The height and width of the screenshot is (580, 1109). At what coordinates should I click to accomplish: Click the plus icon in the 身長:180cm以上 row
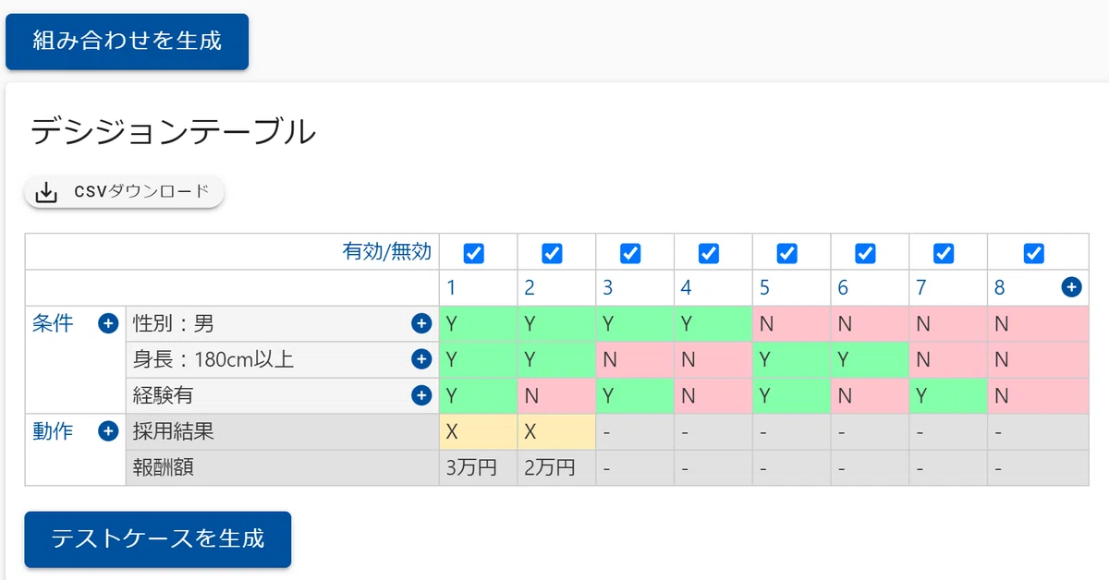tap(421, 359)
